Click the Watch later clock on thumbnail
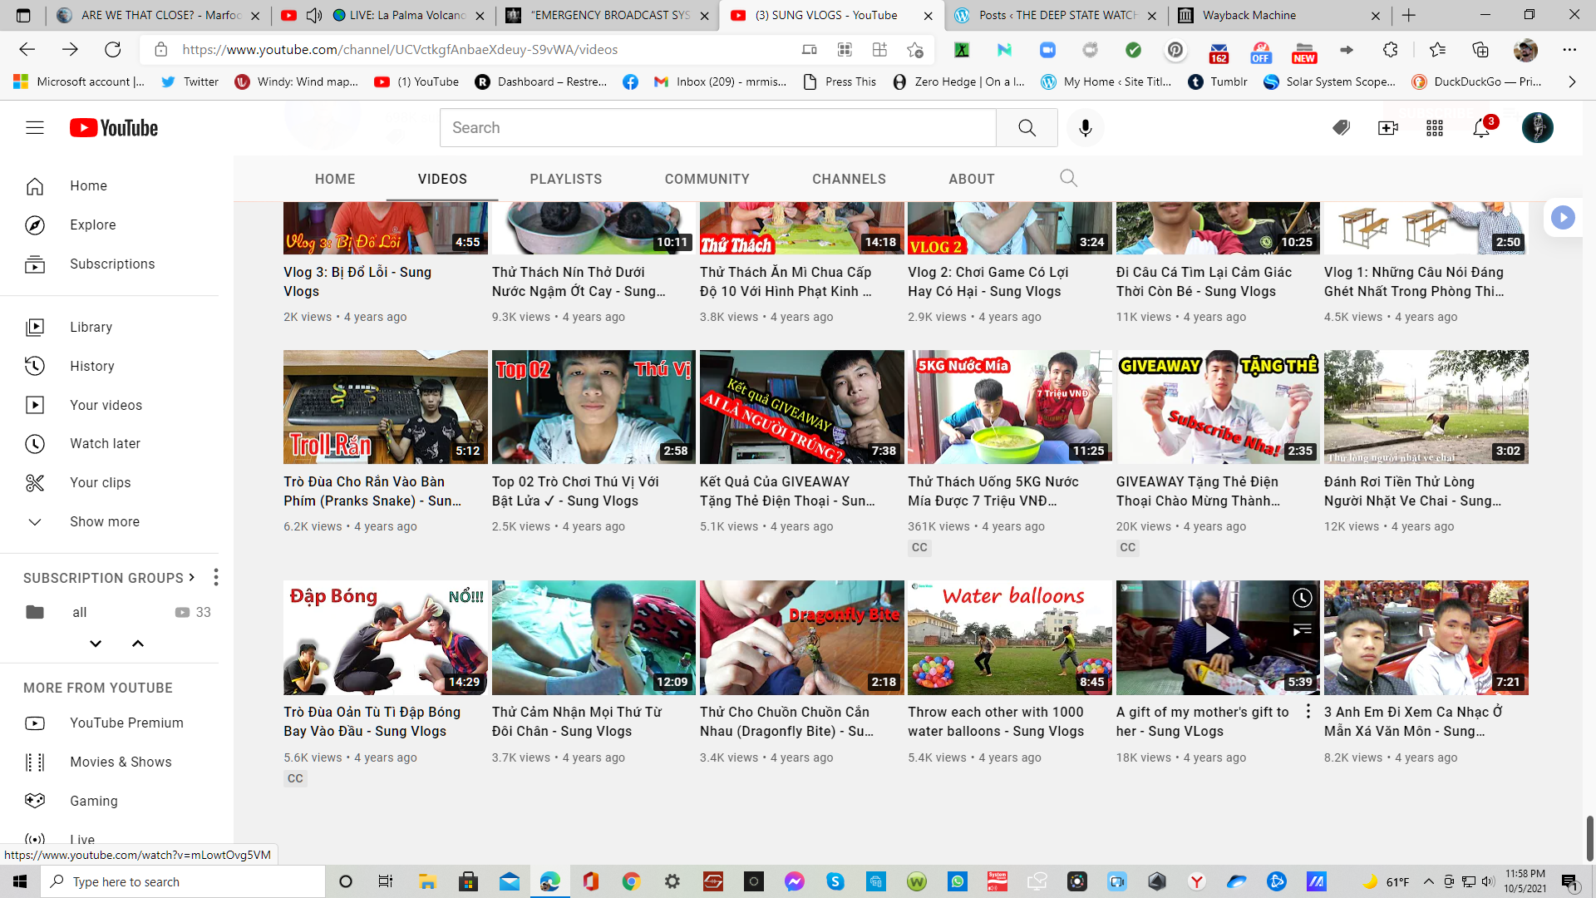Viewport: 1596px width, 898px height. coord(1302,598)
